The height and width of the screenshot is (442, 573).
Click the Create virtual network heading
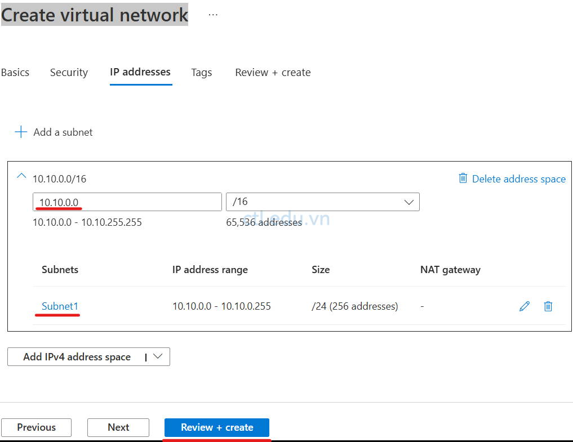coord(95,15)
